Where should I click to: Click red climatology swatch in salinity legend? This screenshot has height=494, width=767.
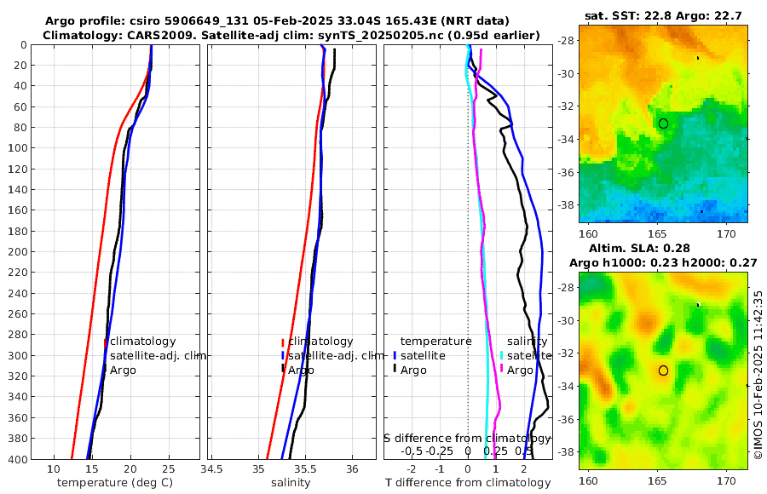[x=283, y=342]
